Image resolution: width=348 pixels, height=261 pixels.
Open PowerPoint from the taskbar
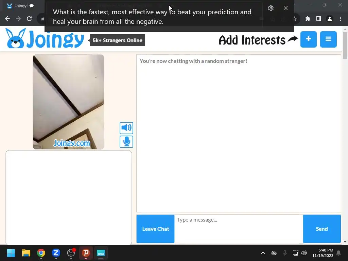pos(86,253)
